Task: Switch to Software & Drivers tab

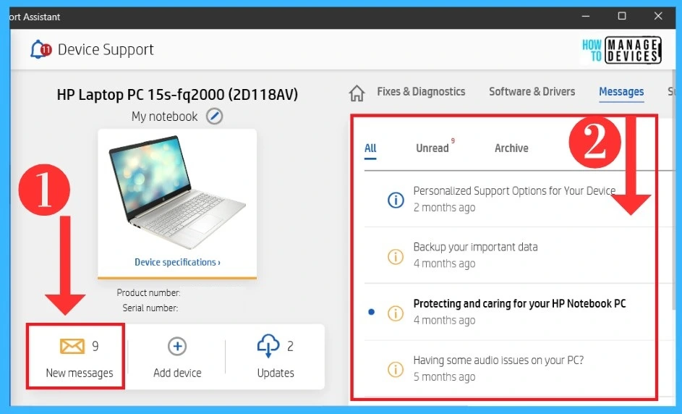Action: [532, 91]
